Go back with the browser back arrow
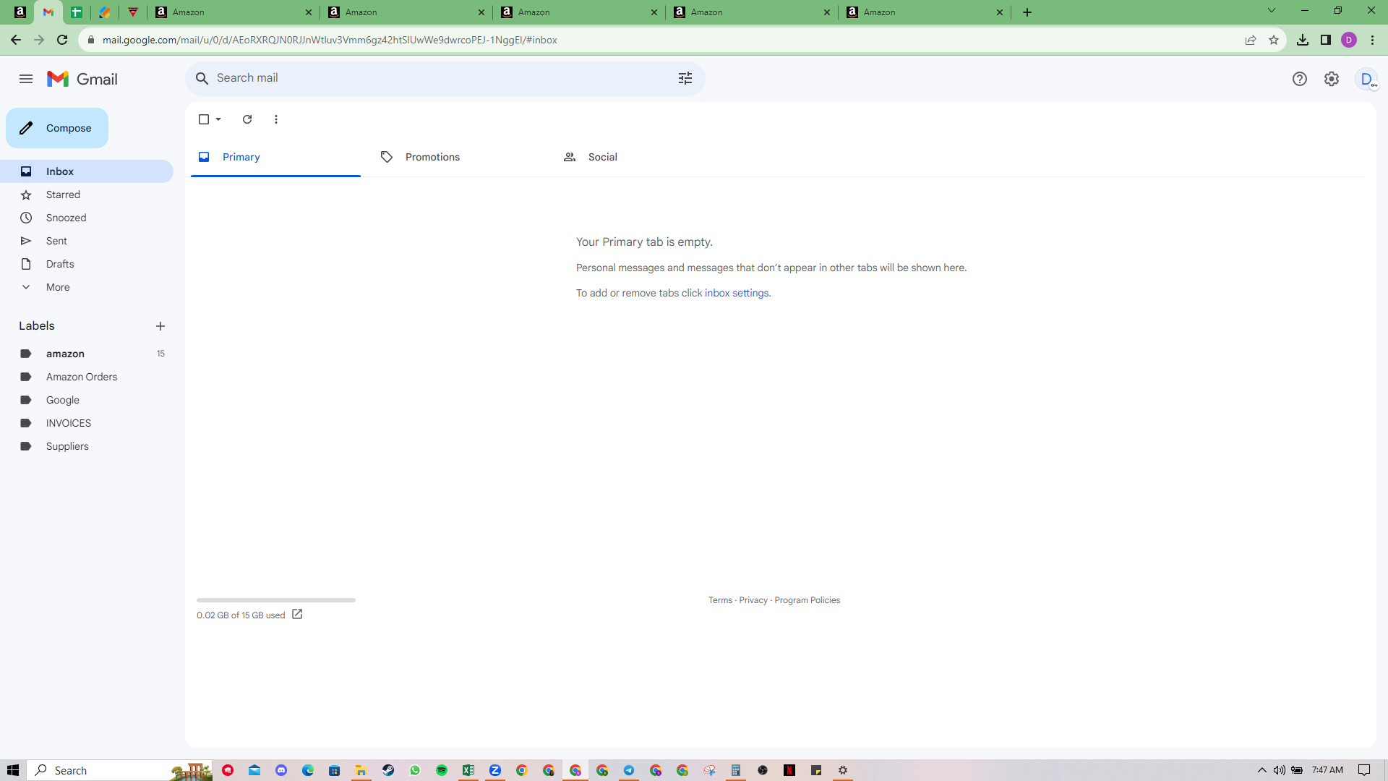 [x=16, y=40]
